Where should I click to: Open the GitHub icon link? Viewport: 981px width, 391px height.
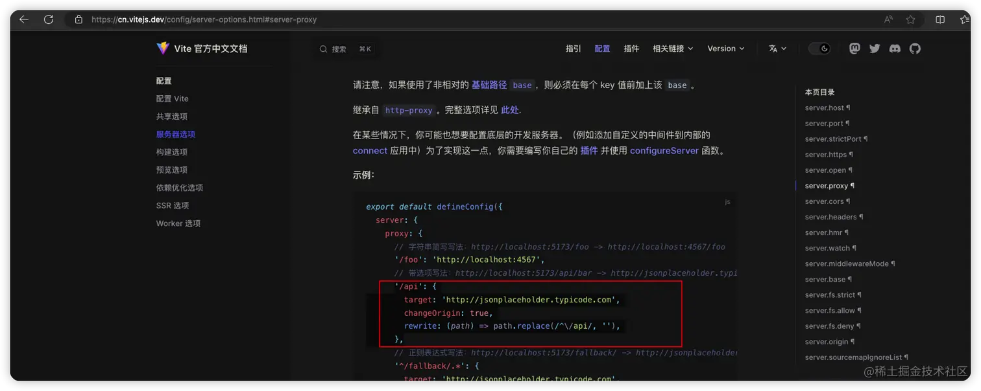(915, 49)
